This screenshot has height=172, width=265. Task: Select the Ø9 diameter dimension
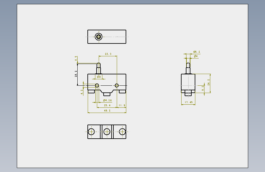[x=99, y=77]
